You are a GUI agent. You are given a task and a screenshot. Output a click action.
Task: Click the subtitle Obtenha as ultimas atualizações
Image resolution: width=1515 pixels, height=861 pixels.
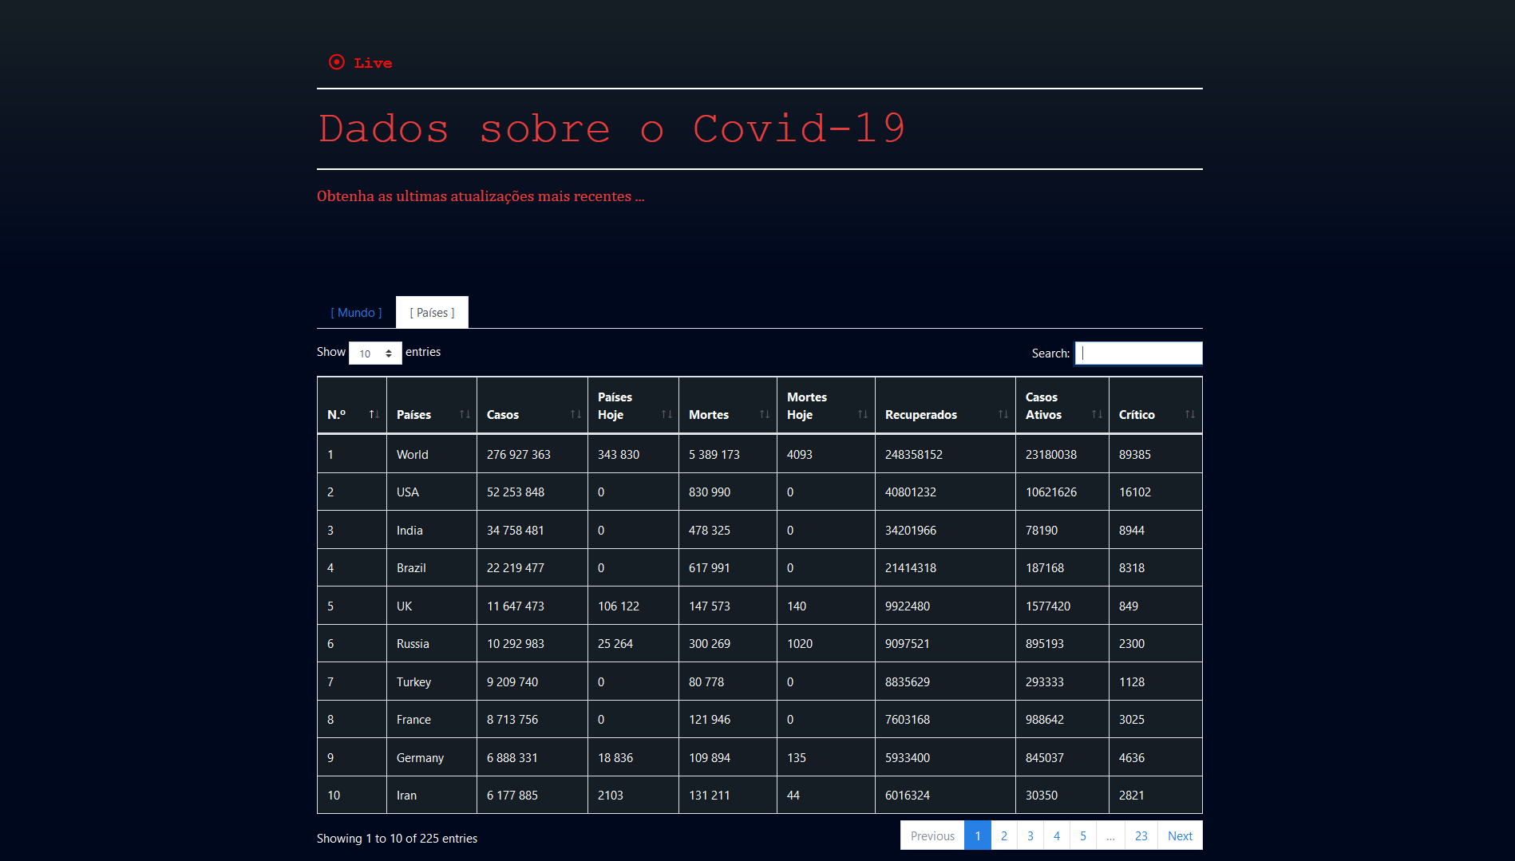coord(481,196)
